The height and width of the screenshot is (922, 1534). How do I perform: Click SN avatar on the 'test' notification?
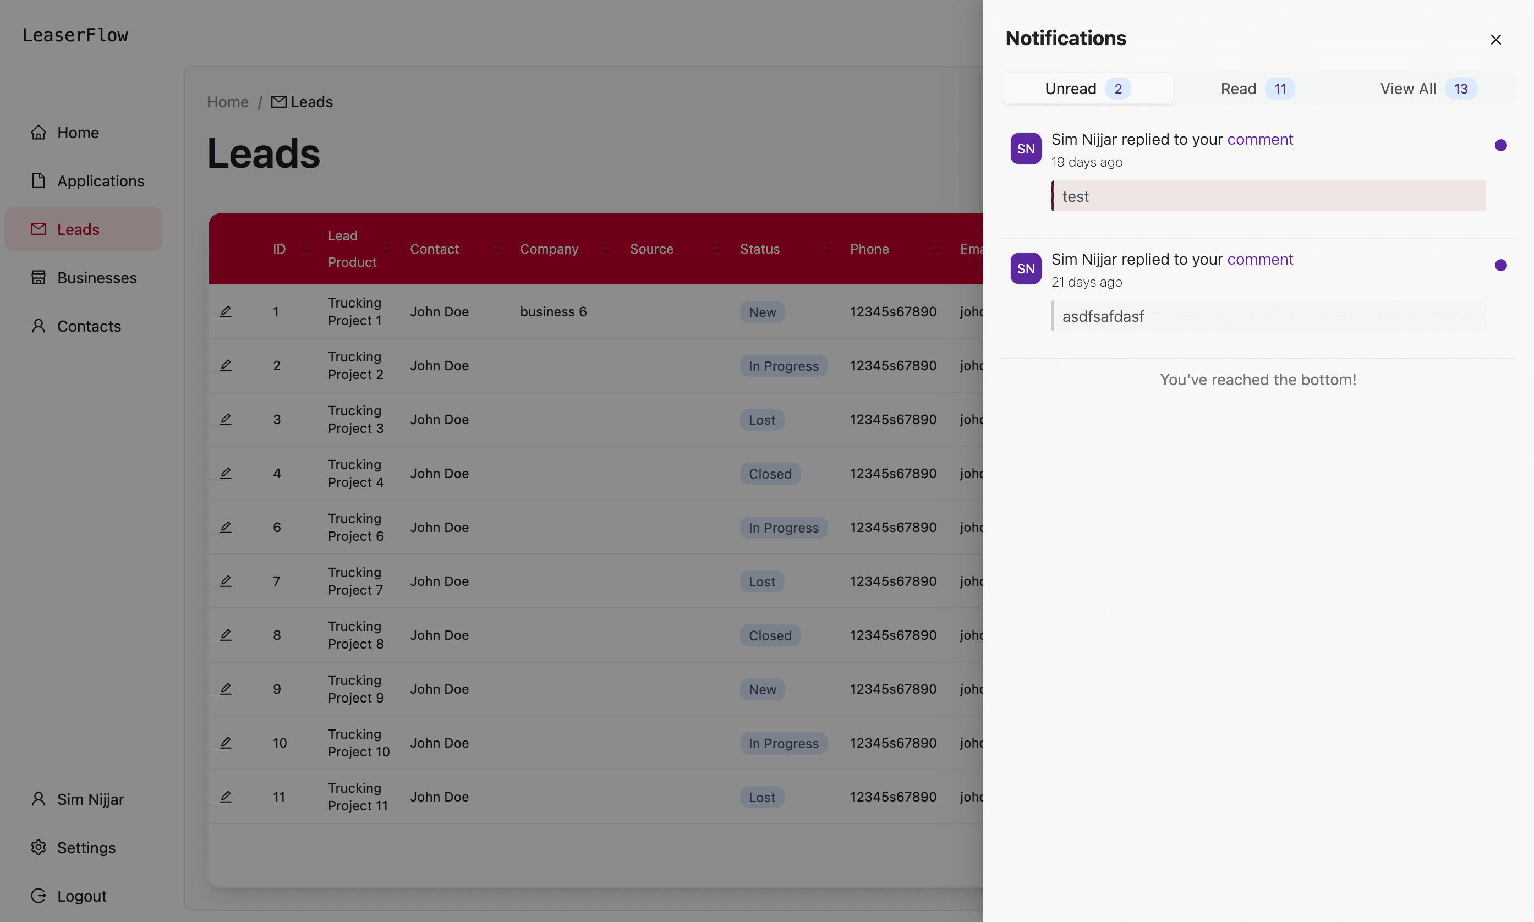pos(1026,149)
